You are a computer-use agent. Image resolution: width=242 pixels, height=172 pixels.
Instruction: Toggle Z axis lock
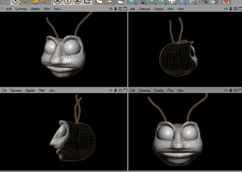pyautogui.click(x=77, y=2)
